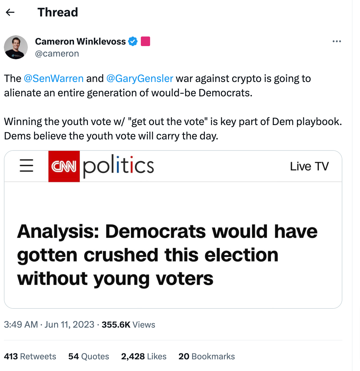Image resolution: width=360 pixels, height=371 pixels.
Task: Click the 355.6K Views count
Action: (128, 325)
